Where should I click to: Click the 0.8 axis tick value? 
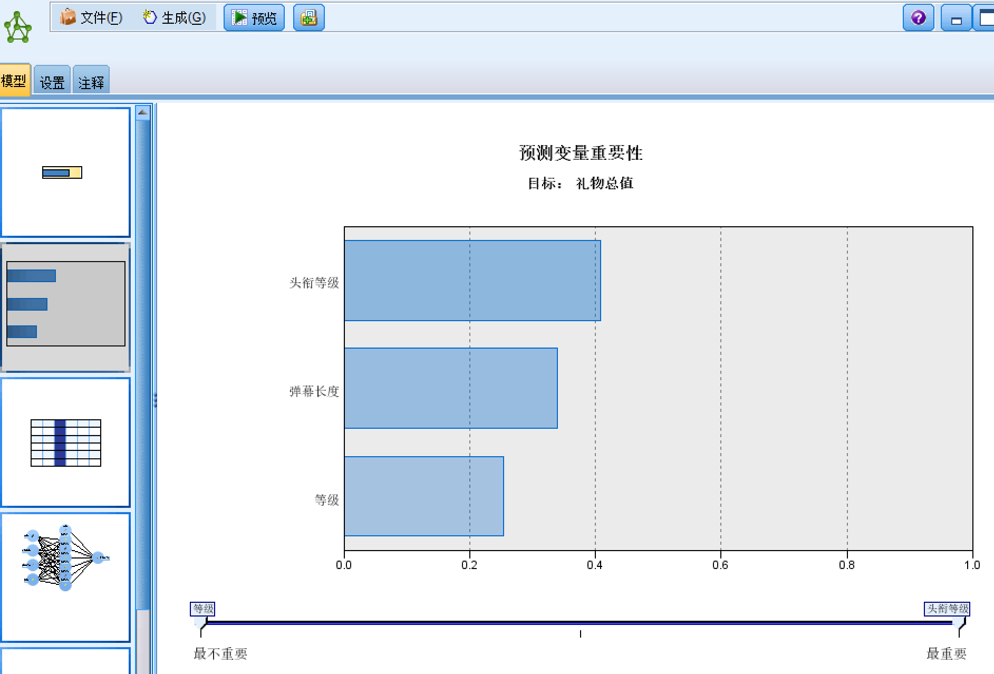tap(847, 565)
